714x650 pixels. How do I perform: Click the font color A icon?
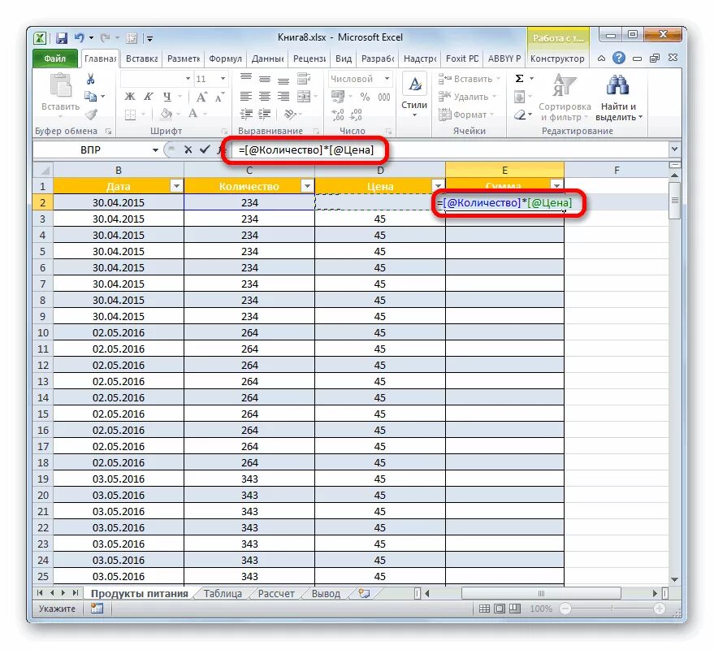(193, 114)
